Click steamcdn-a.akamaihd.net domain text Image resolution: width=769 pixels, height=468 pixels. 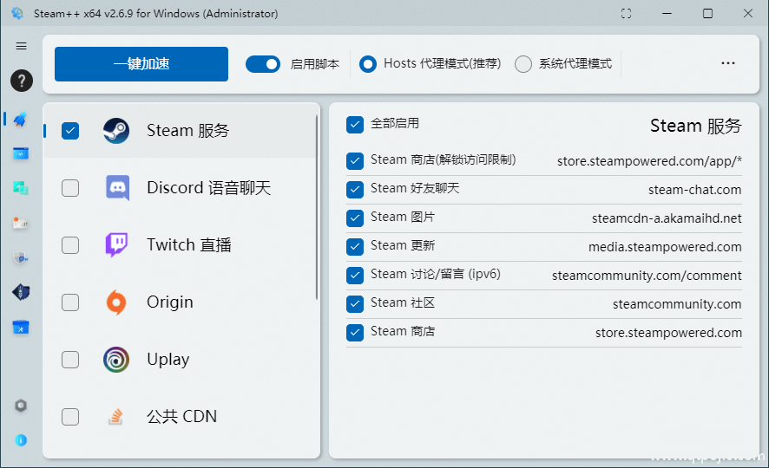pyautogui.click(x=667, y=218)
